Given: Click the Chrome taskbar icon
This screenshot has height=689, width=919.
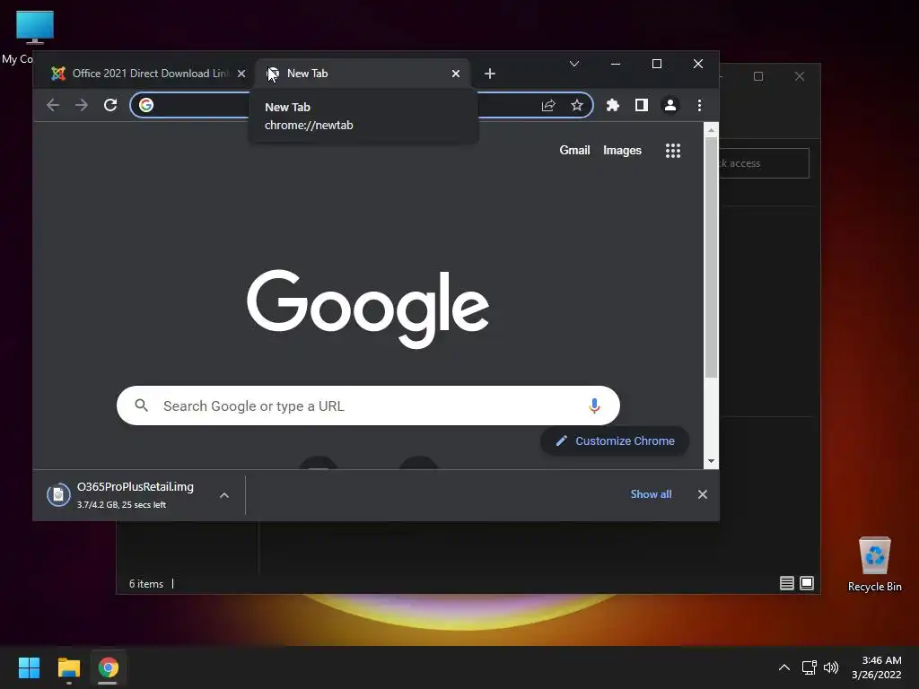Looking at the screenshot, I should point(108,667).
